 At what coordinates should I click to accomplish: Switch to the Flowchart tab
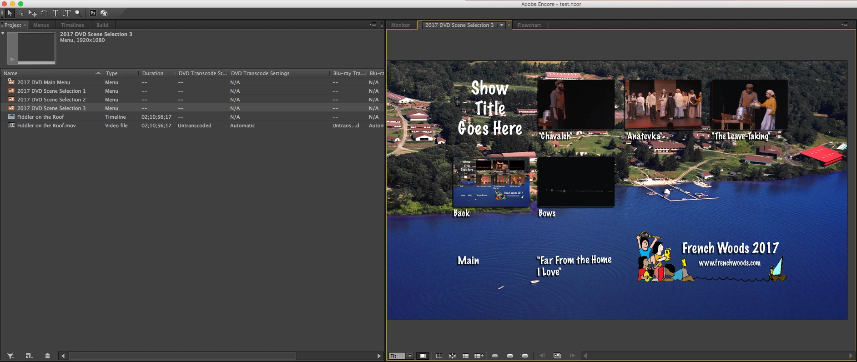point(529,25)
